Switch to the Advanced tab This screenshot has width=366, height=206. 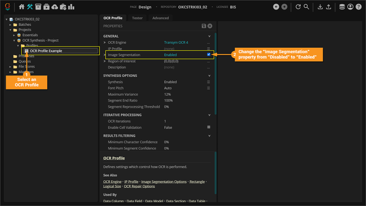pyautogui.click(x=160, y=18)
